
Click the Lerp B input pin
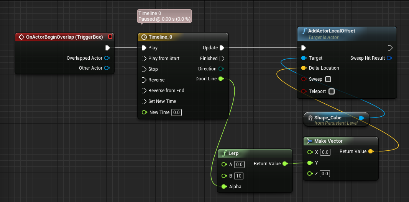(x=224, y=176)
